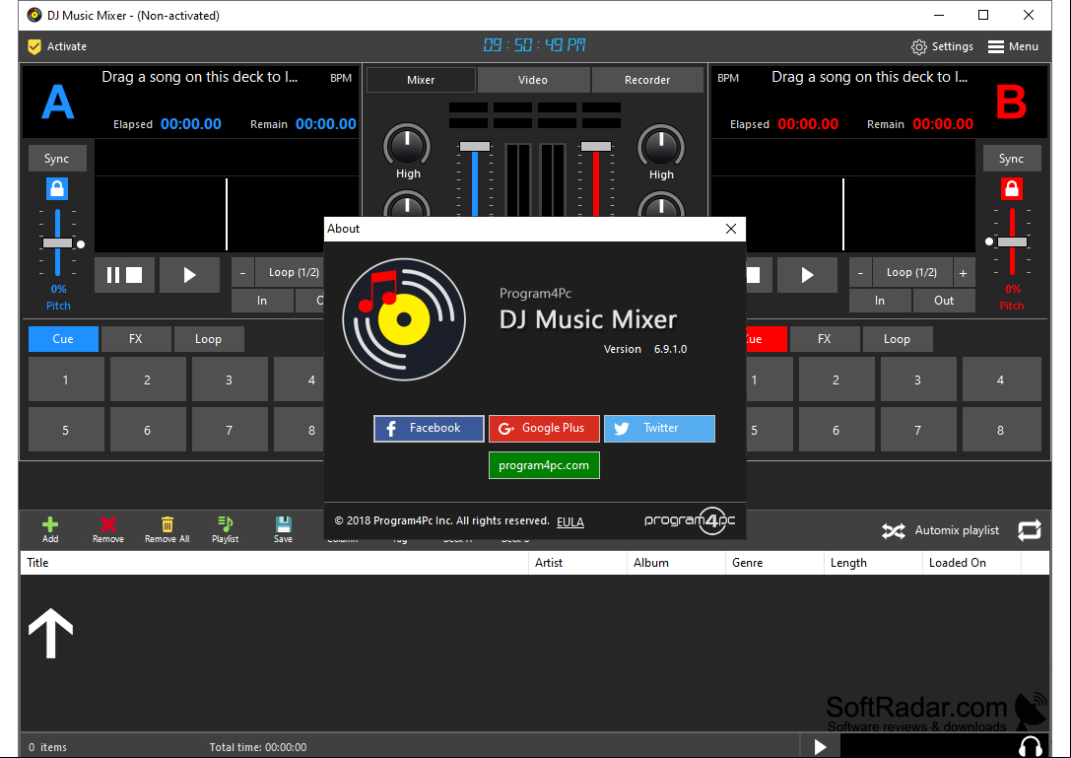
Task: Click deck B pitch slider handle
Action: click(1012, 241)
